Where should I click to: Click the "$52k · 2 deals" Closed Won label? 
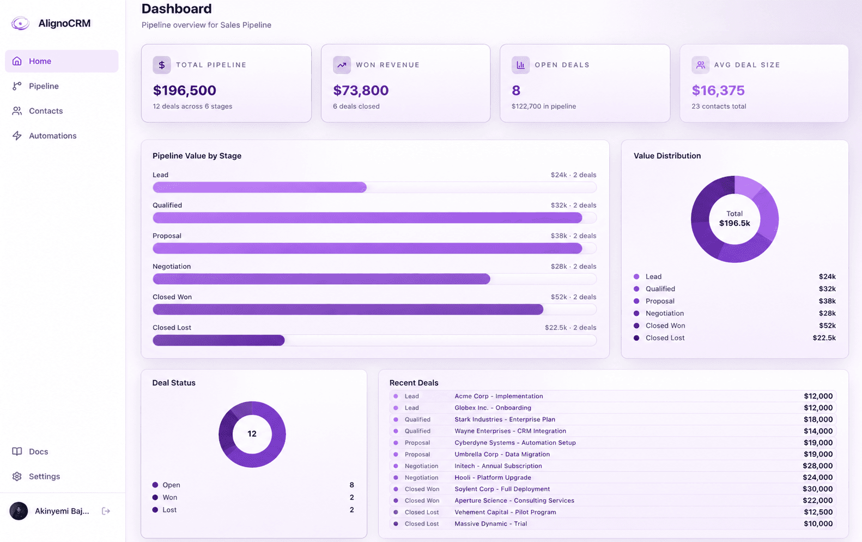point(573,297)
